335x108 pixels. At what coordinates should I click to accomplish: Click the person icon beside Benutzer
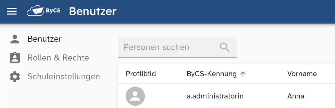pos(15,39)
